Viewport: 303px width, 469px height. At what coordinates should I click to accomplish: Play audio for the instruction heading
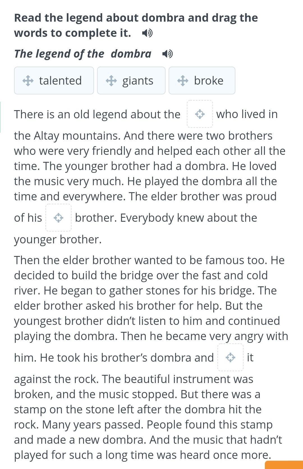[147, 33]
